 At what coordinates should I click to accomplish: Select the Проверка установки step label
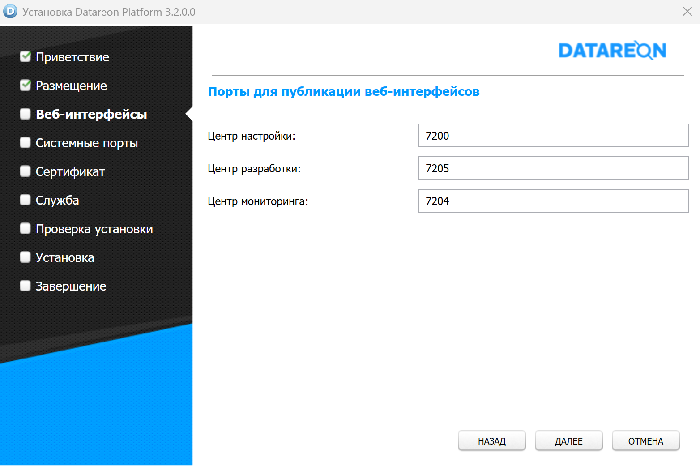tap(94, 229)
